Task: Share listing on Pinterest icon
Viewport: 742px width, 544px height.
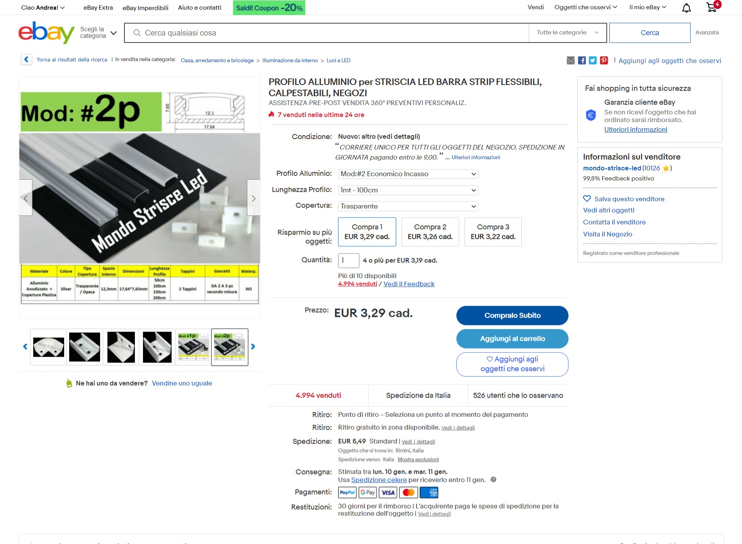Action: pyautogui.click(x=604, y=60)
